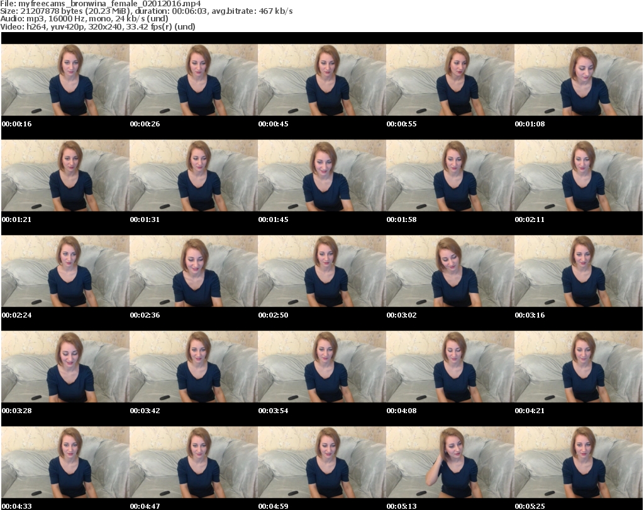The image size is (644, 510).
Task: Open the frame stamped 00:01:21
Action: tap(65, 175)
